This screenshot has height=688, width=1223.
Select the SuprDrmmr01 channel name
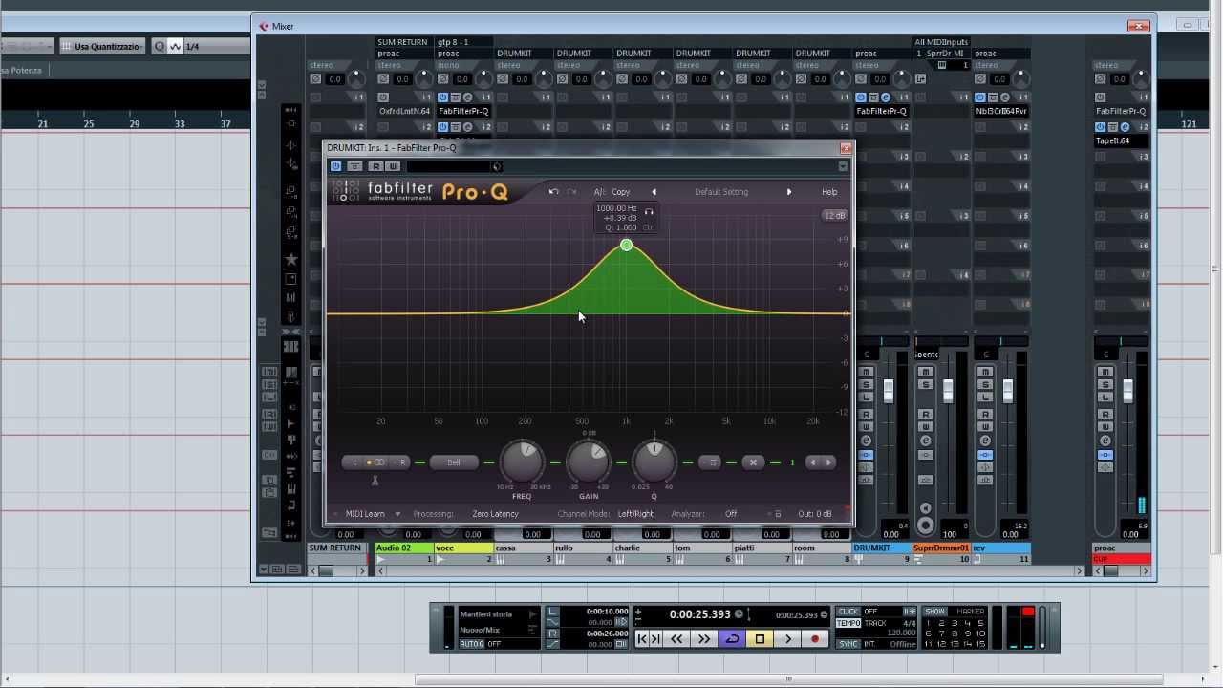click(x=941, y=548)
